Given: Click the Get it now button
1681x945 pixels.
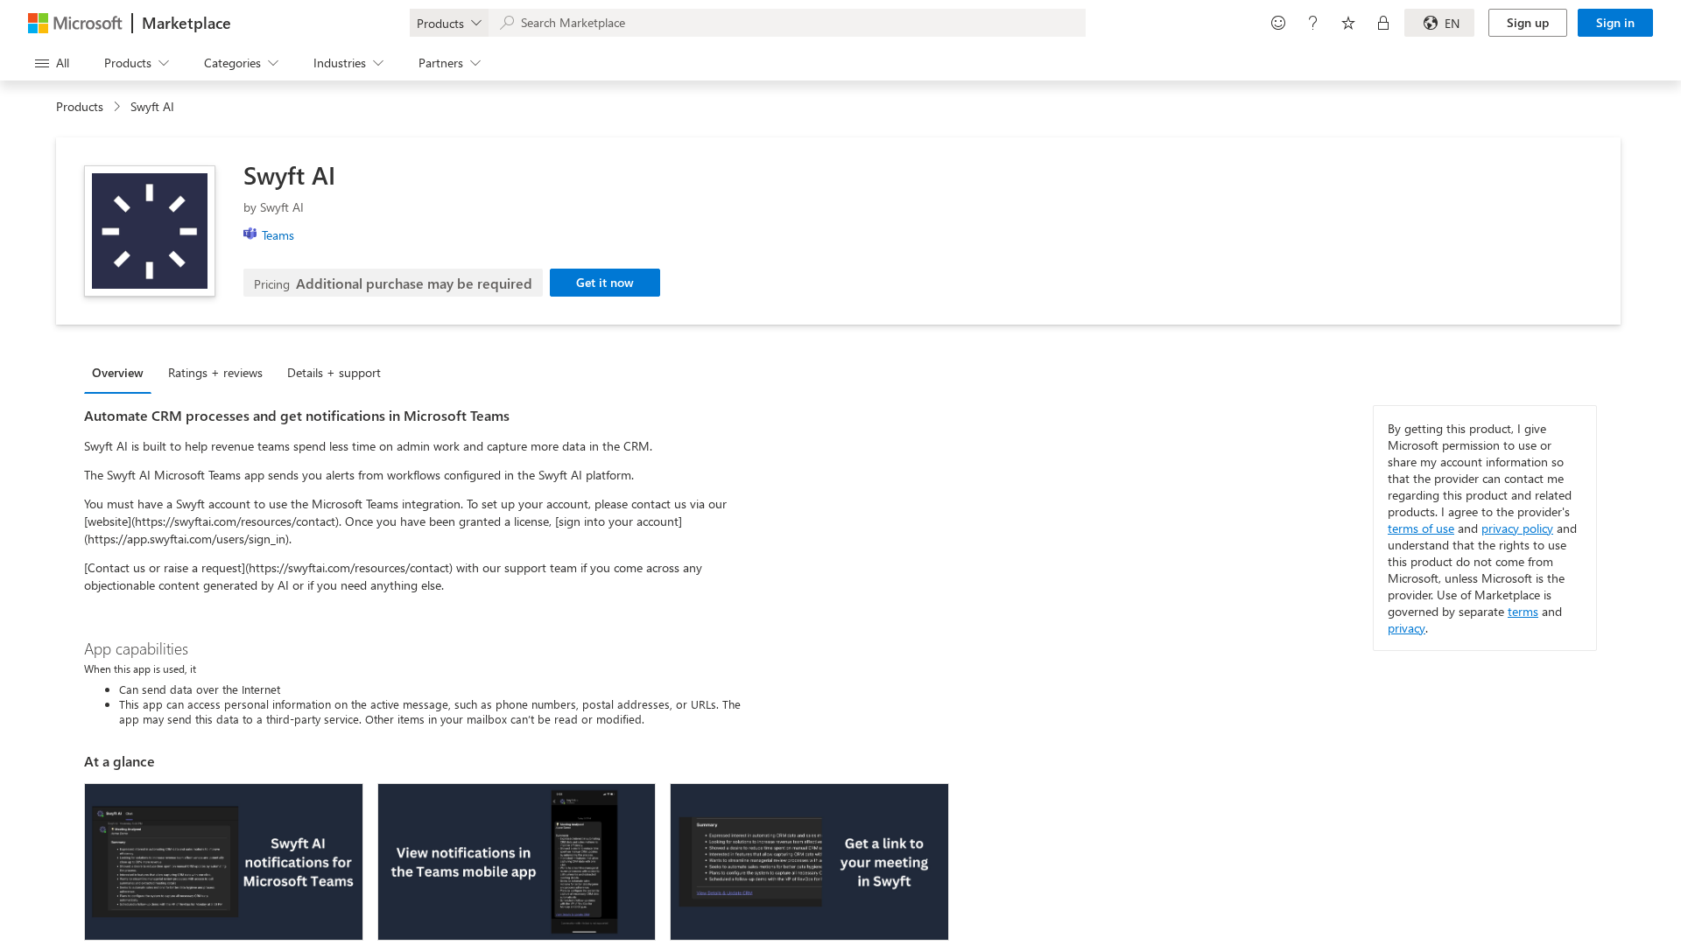Looking at the screenshot, I should click(605, 283).
